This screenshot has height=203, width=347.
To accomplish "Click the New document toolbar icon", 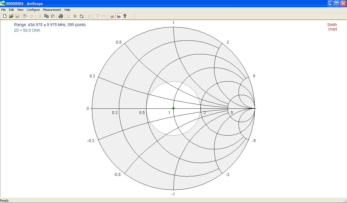I will 5,16.
